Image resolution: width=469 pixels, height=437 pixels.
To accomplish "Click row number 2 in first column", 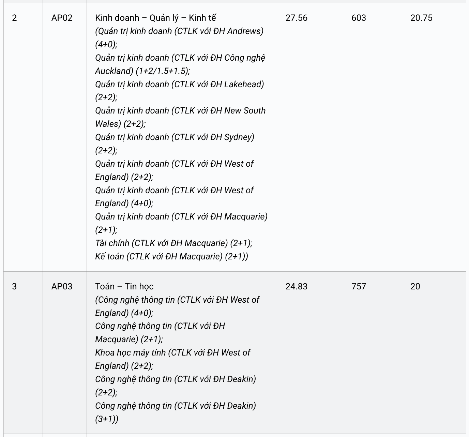I will (14, 18).
